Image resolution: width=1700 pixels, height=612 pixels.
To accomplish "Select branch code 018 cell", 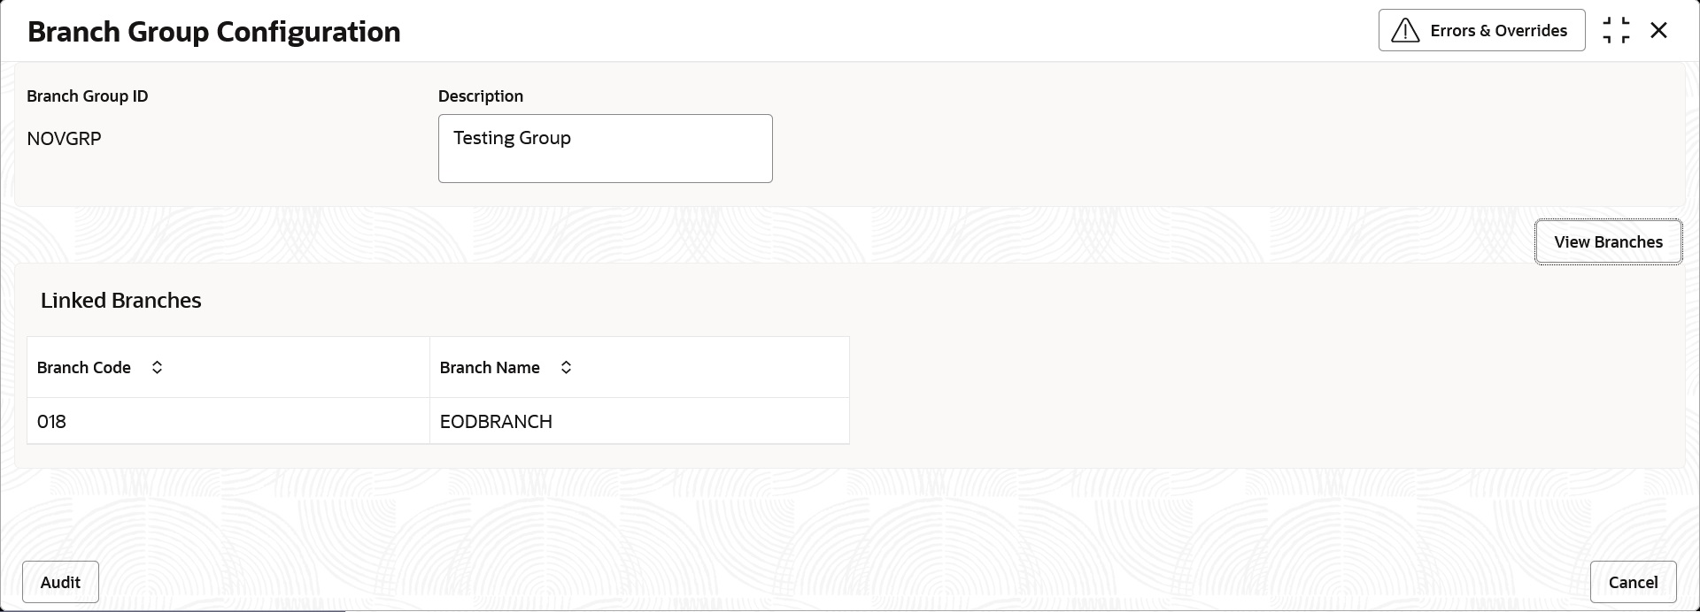I will click(x=228, y=421).
